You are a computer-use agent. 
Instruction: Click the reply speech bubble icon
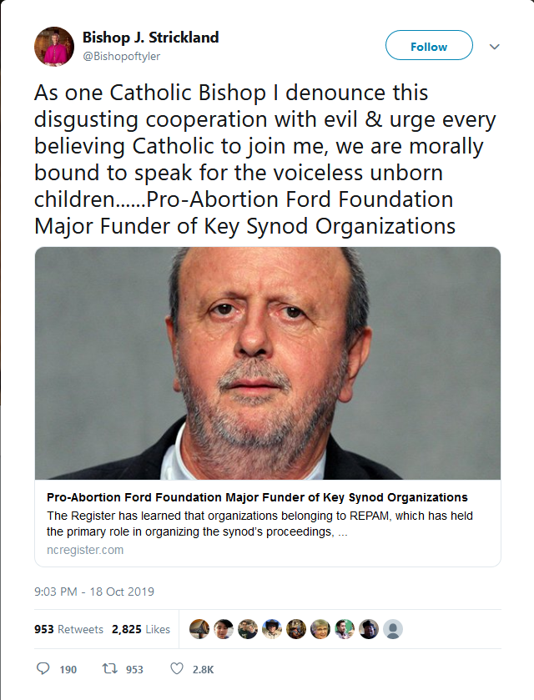coord(43,668)
